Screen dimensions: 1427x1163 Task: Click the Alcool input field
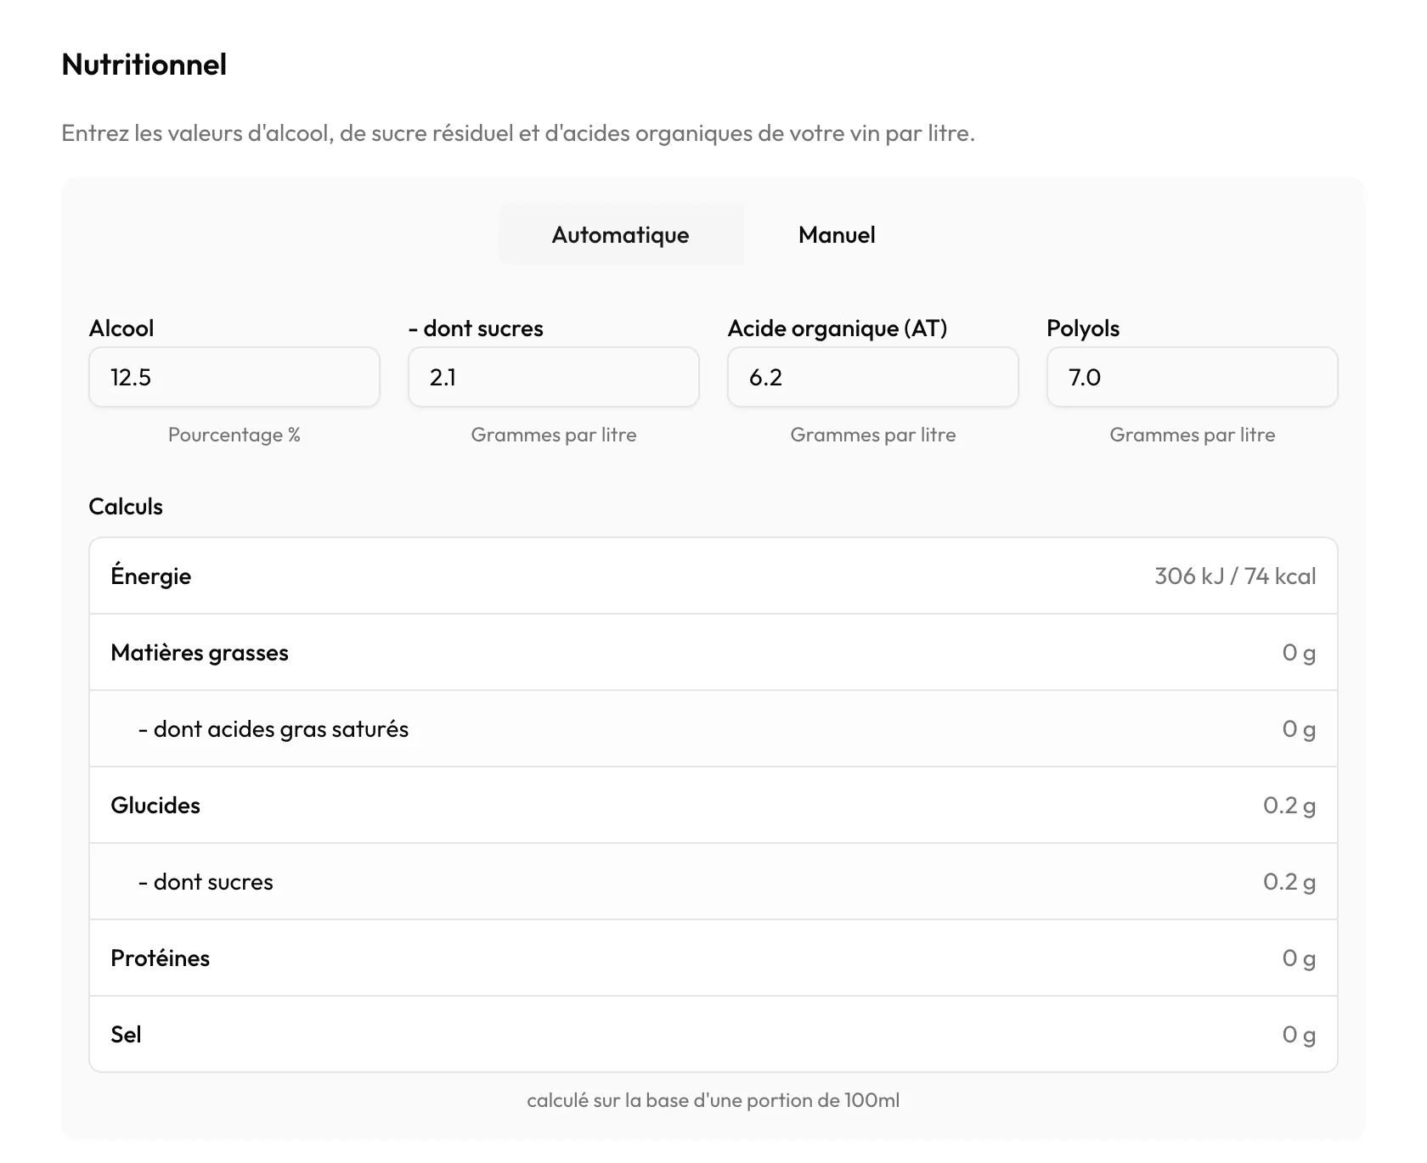click(x=234, y=377)
